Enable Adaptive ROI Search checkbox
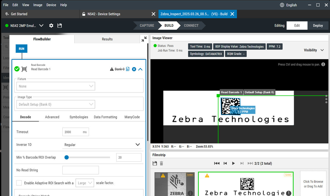 (19, 183)
